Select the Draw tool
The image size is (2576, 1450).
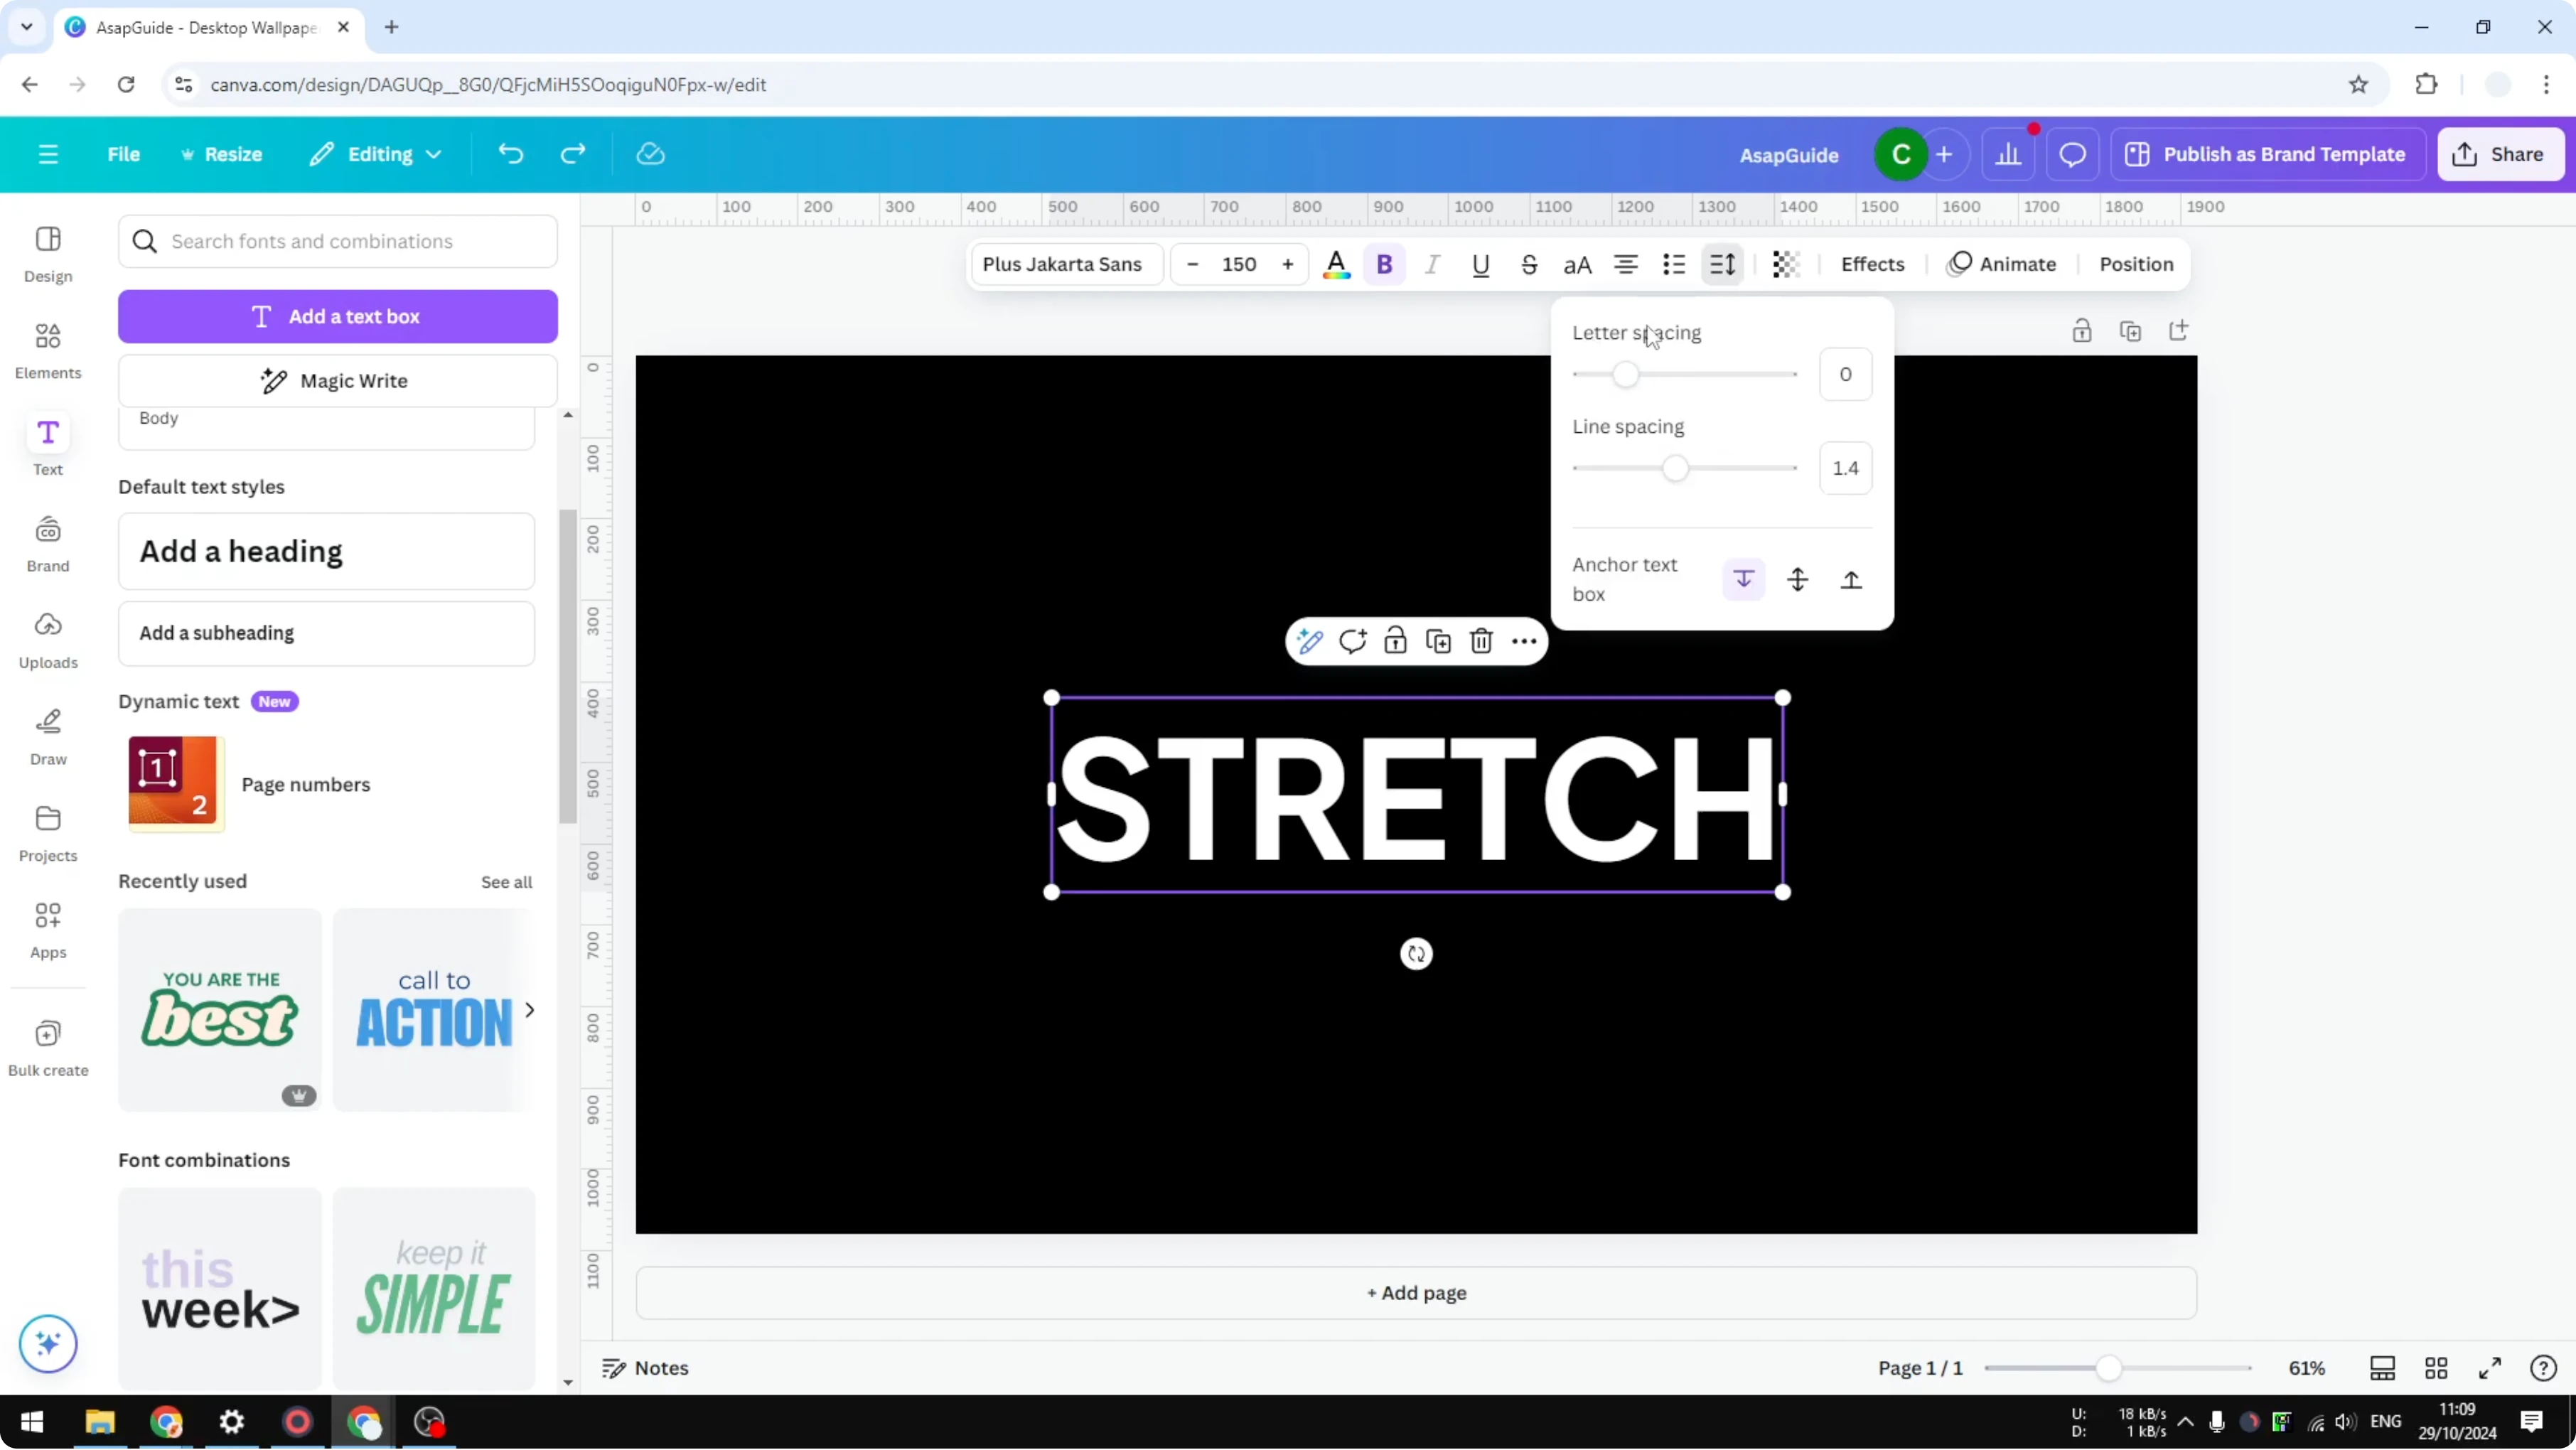click(x=47, y=735)
